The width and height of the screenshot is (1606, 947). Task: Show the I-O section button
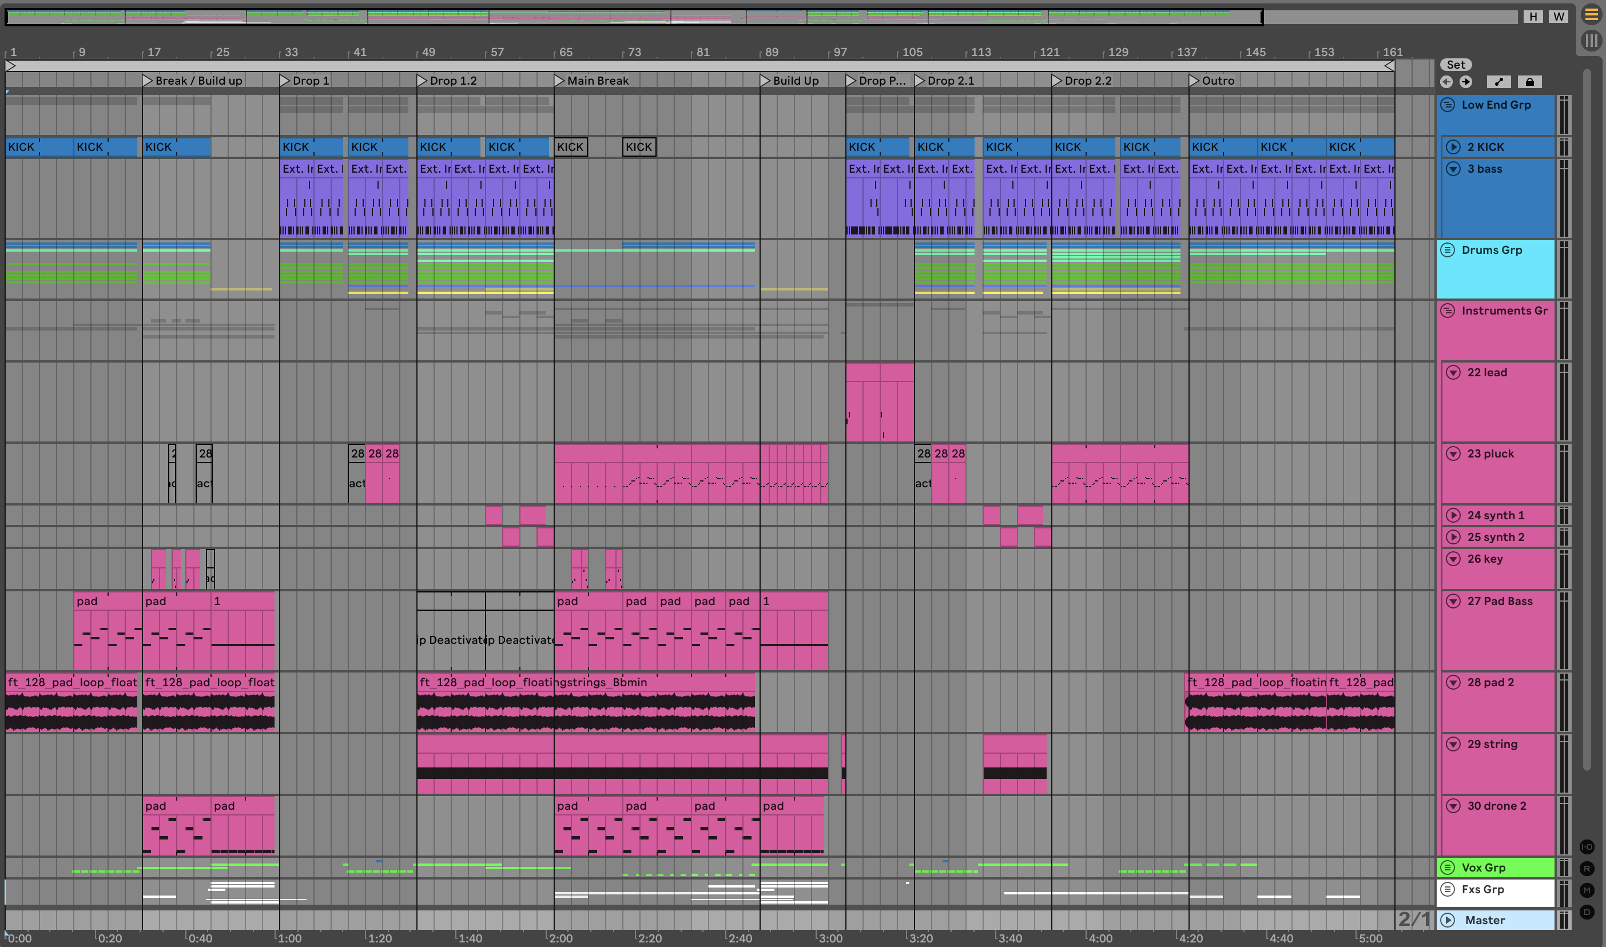click(x=1587, y=847)
